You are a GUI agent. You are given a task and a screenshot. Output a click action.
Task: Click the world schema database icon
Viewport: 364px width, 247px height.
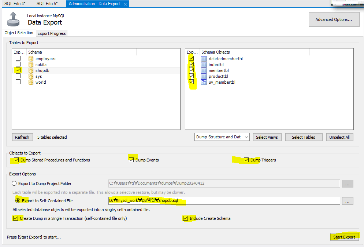pyautogui.click(x=31, y=82)
